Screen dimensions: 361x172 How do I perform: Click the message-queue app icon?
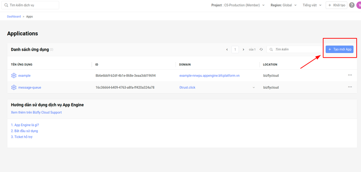click(x=14, y=87)
